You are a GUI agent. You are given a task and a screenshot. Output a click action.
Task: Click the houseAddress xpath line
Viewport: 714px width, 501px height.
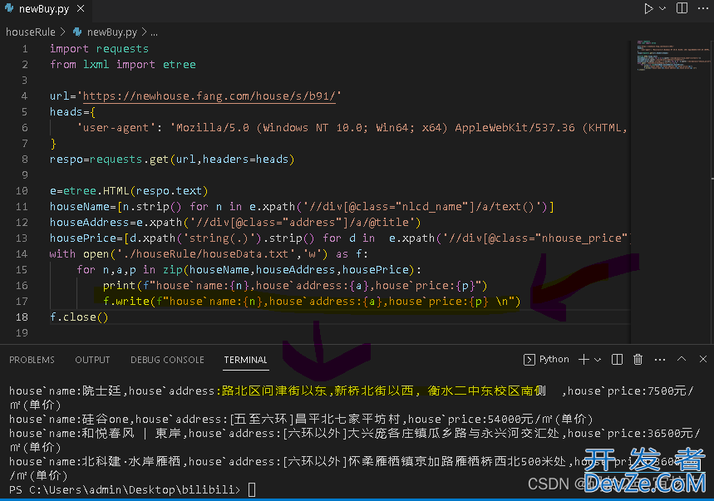[235, 223]
